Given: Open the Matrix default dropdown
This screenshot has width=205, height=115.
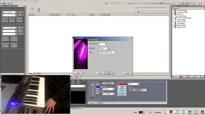Looking at the screenshot, I should 113,94.
